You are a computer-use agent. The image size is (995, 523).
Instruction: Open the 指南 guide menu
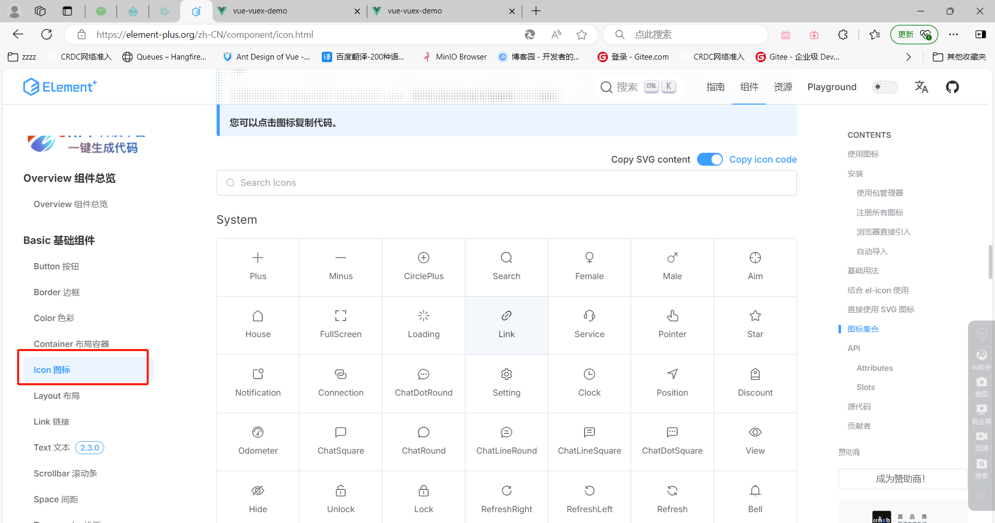pyautogui.click(x=715, y=87)
